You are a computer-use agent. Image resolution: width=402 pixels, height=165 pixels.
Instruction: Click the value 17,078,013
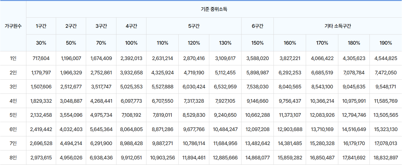pyautogui.click(x=386, y=143)
